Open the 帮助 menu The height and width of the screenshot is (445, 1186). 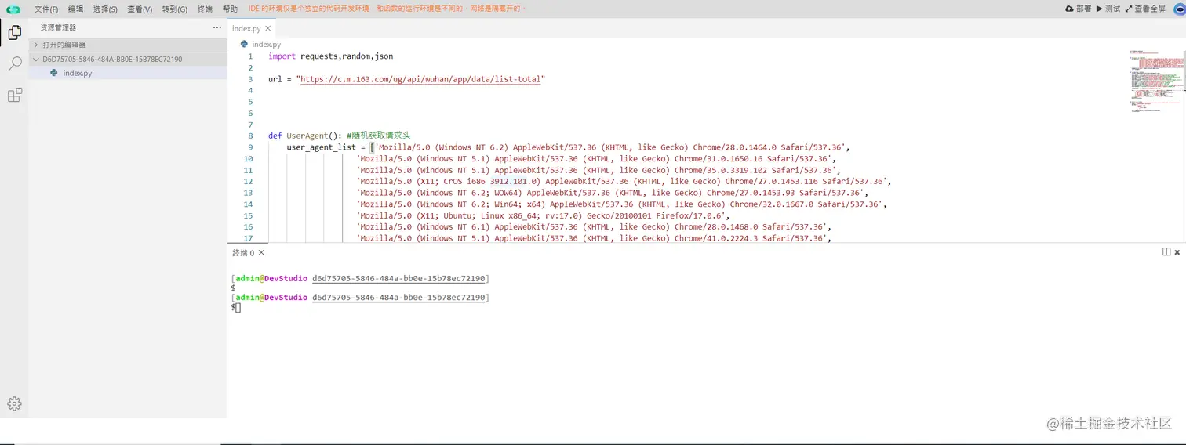(x=230, y=9)
